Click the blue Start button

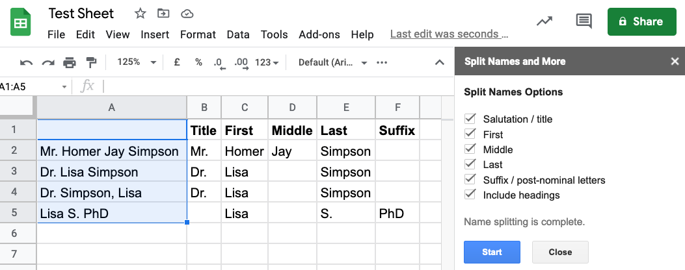pos(492,252)
